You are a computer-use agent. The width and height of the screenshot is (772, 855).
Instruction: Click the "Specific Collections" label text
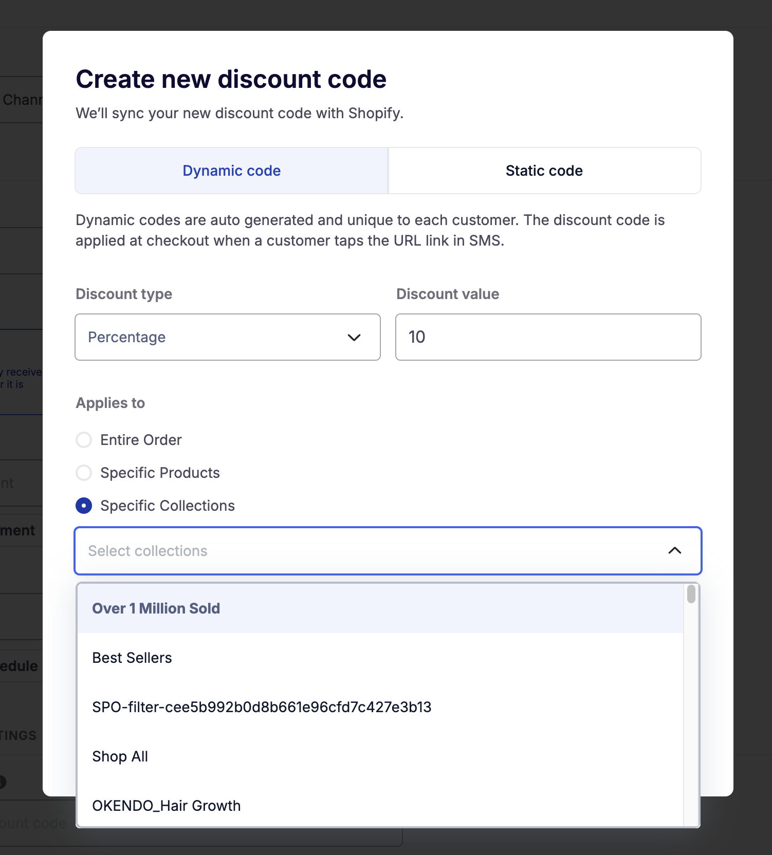pyautogui.click(x=168, y=506)
